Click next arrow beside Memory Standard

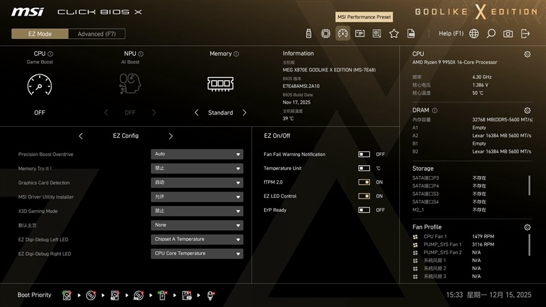pos(244,113)
